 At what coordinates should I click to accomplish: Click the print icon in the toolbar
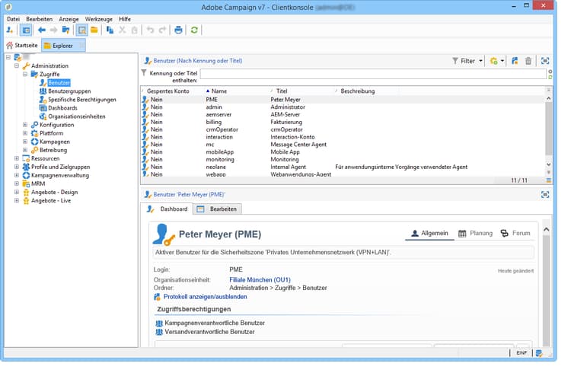click(178, 30)
